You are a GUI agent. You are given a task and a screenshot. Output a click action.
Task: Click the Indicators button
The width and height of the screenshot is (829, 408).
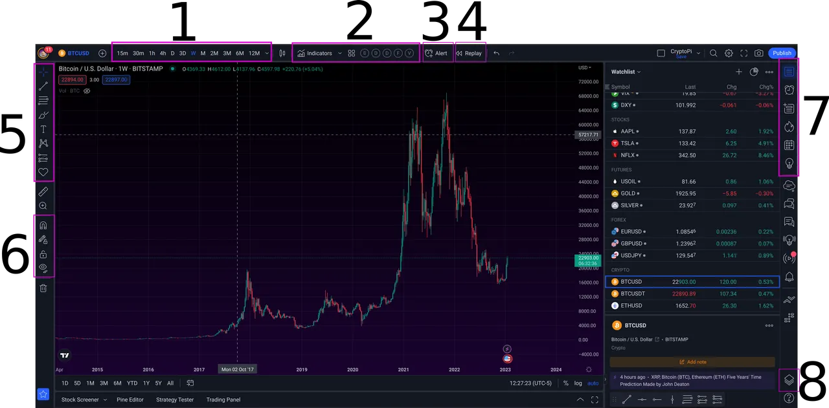tap(315, 53)
